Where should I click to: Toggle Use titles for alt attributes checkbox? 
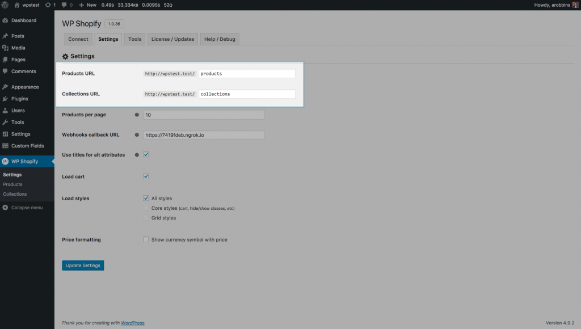tap(146, 154)
